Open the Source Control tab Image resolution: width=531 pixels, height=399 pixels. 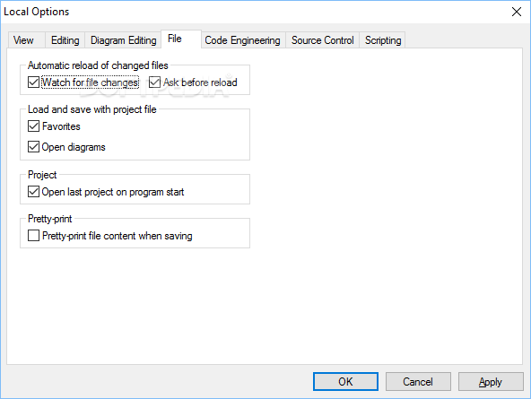pyautogui.click(x=322, y=40)
